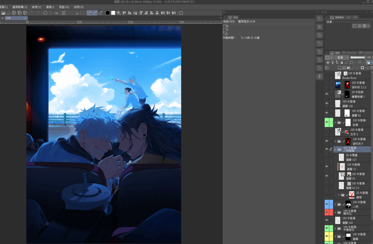
Task: Show the 圖層 127 layer
Action: [327, 157]
